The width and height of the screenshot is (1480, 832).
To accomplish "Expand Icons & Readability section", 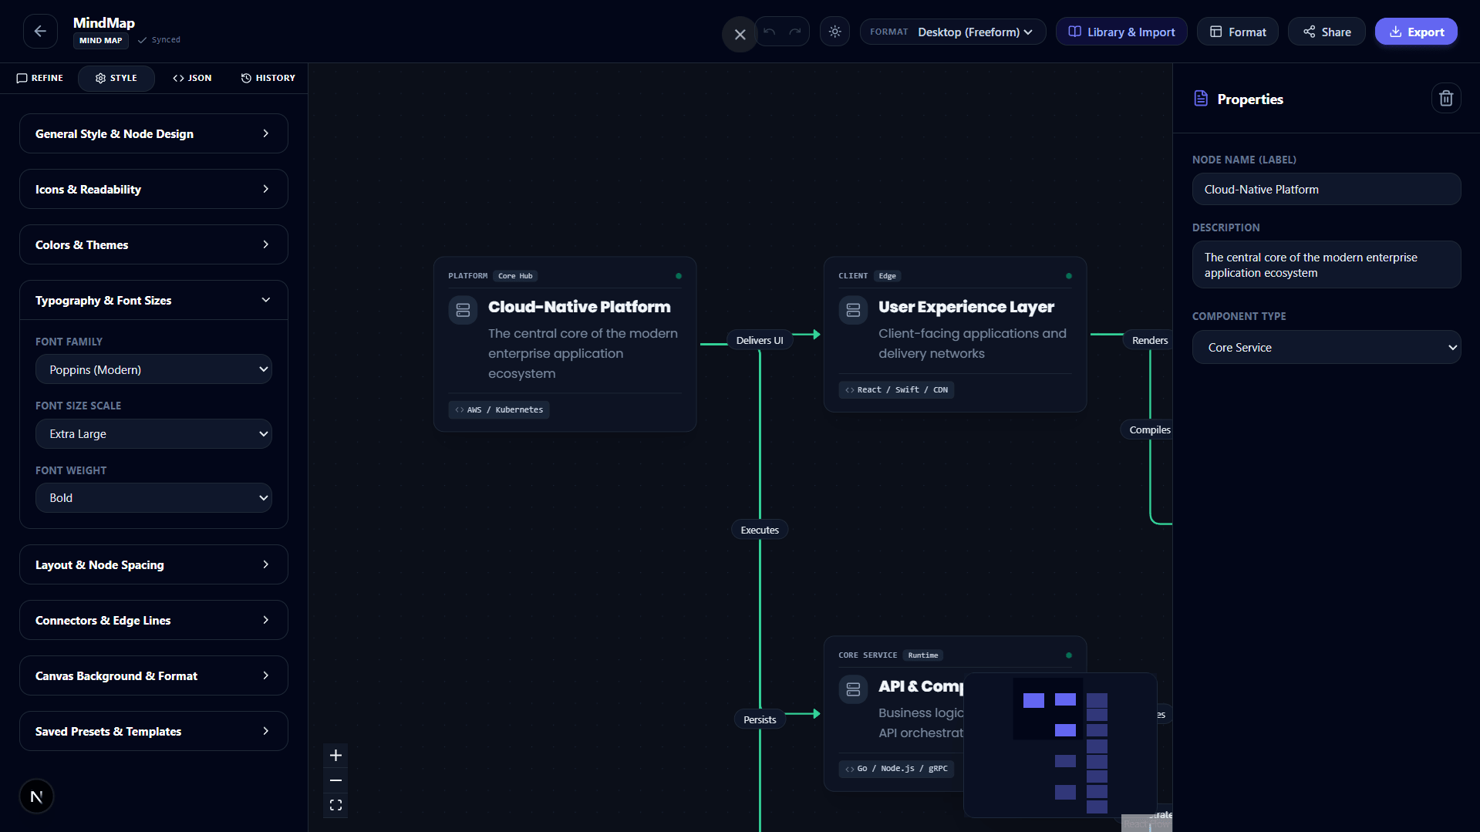I will click(153, 189).
